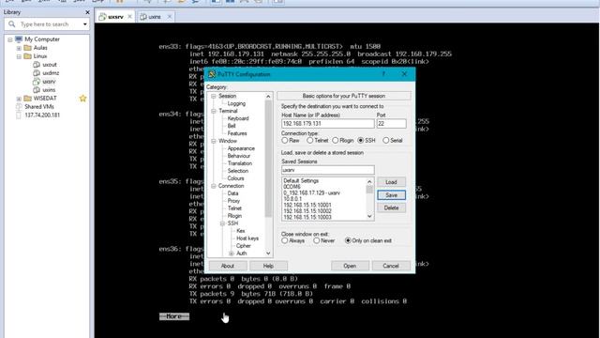
Task: Click the Library search field
Action: coord(47,24)
